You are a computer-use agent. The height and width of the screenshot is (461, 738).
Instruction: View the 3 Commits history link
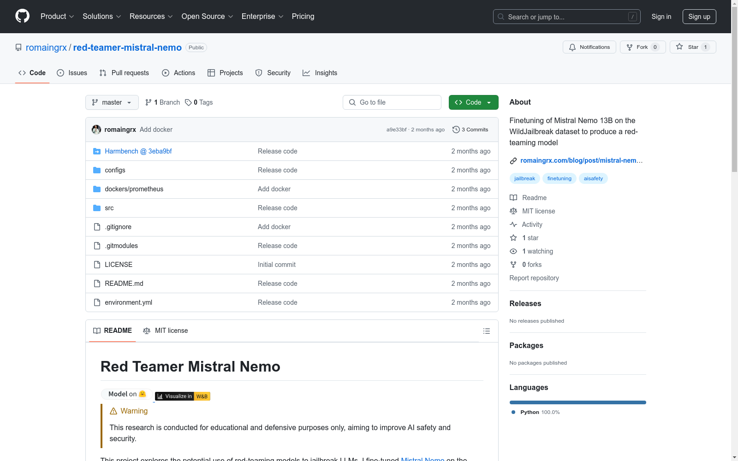(470, 130)
